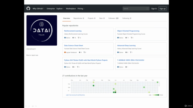Focus the GitHub search field
The width and height of the screenshot is (193, 108).
click(x=136, y=9)
